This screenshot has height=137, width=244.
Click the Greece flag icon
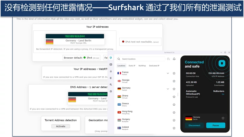pos(119,104)
